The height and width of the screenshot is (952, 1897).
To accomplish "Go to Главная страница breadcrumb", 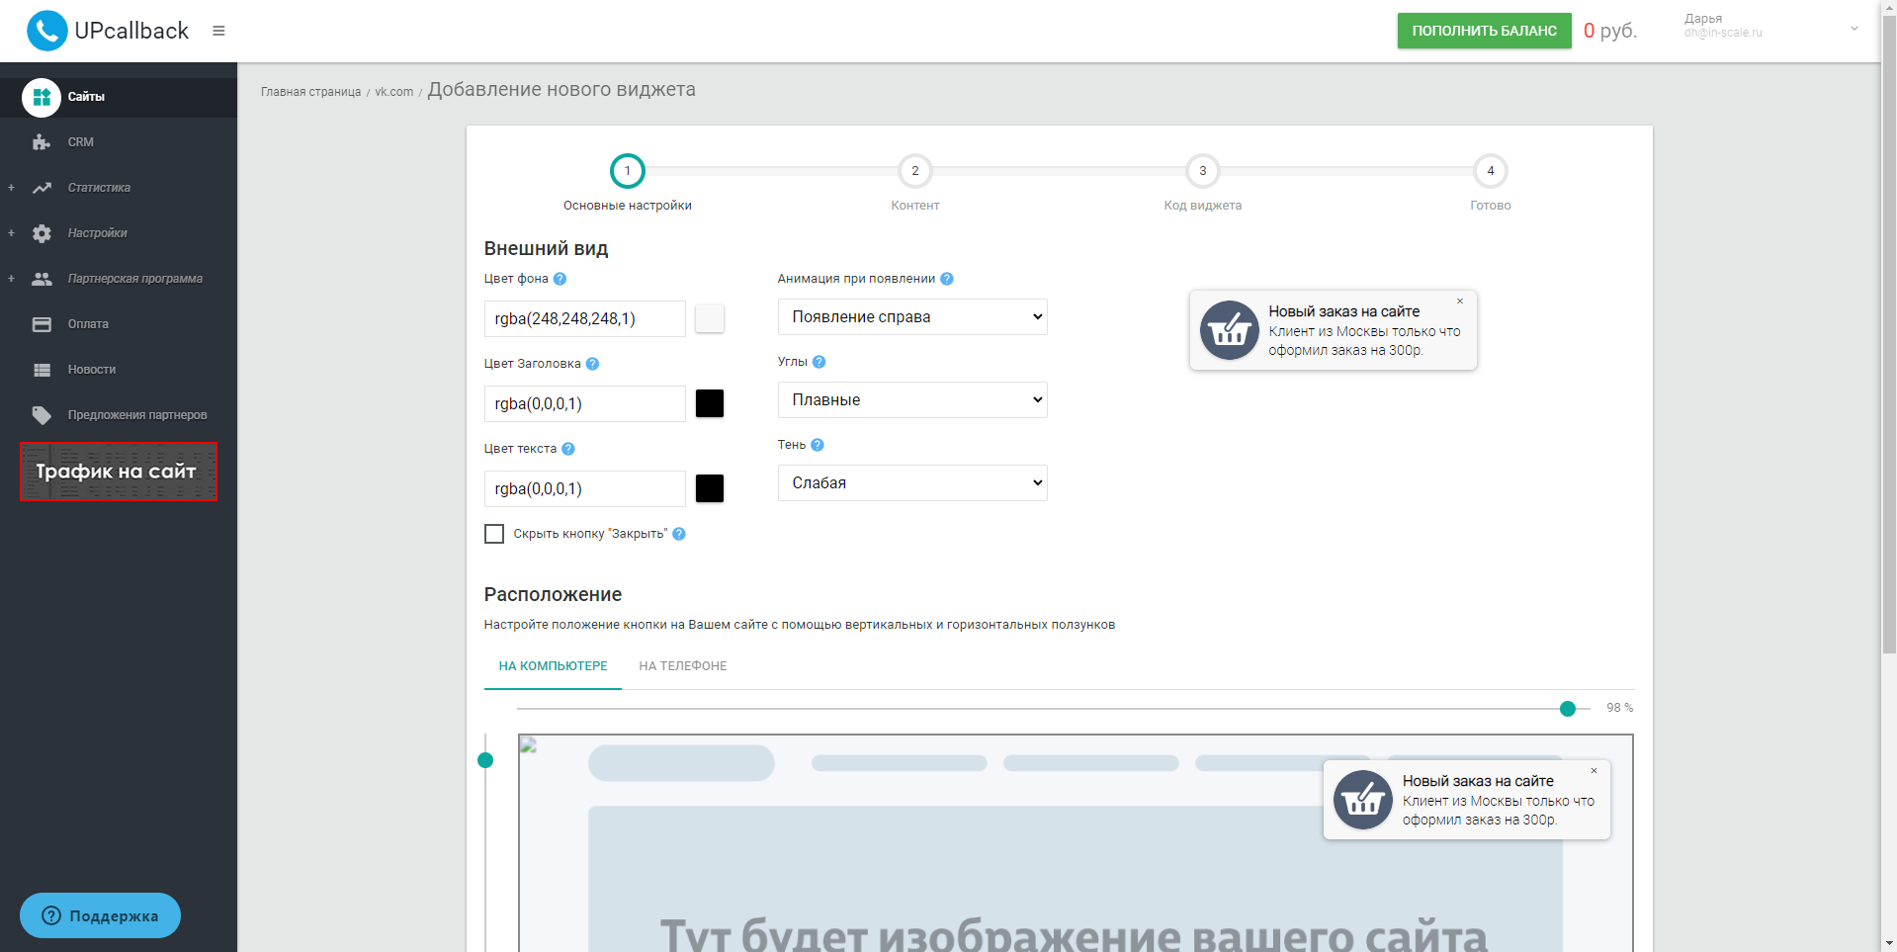I will (310, 92).
